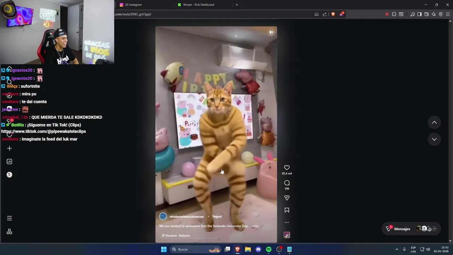Open the media control music note icon
Image resolution: width=453 pixels, height=255 pixels.
(412, 14)
